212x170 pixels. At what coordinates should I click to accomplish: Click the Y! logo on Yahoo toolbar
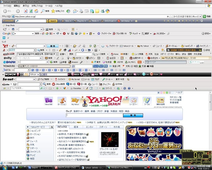[x=5, y=46]
